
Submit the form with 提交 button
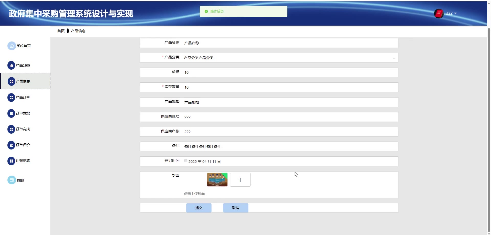coord(199,208)
